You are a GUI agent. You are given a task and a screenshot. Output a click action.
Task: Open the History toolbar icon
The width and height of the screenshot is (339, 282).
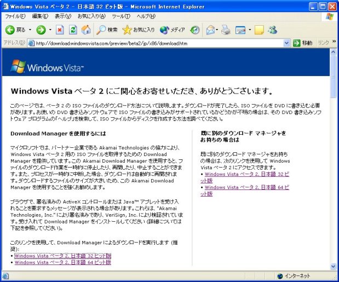tap(194, 30)
